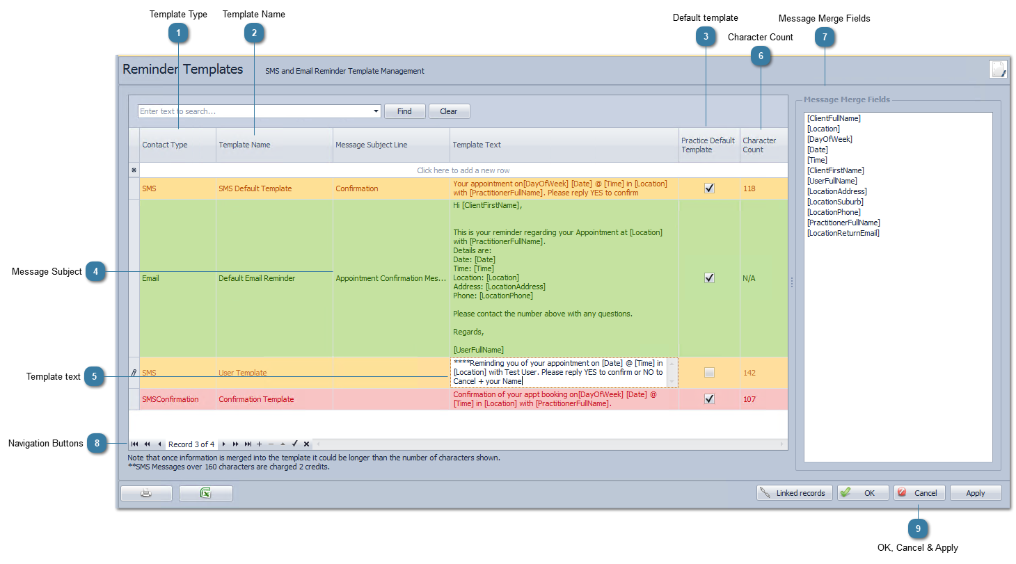The height and width of the screenshot is (564, 1016).
Task: Click Appointment Confirmation Mes... subject cell
Action: point(391,278)
